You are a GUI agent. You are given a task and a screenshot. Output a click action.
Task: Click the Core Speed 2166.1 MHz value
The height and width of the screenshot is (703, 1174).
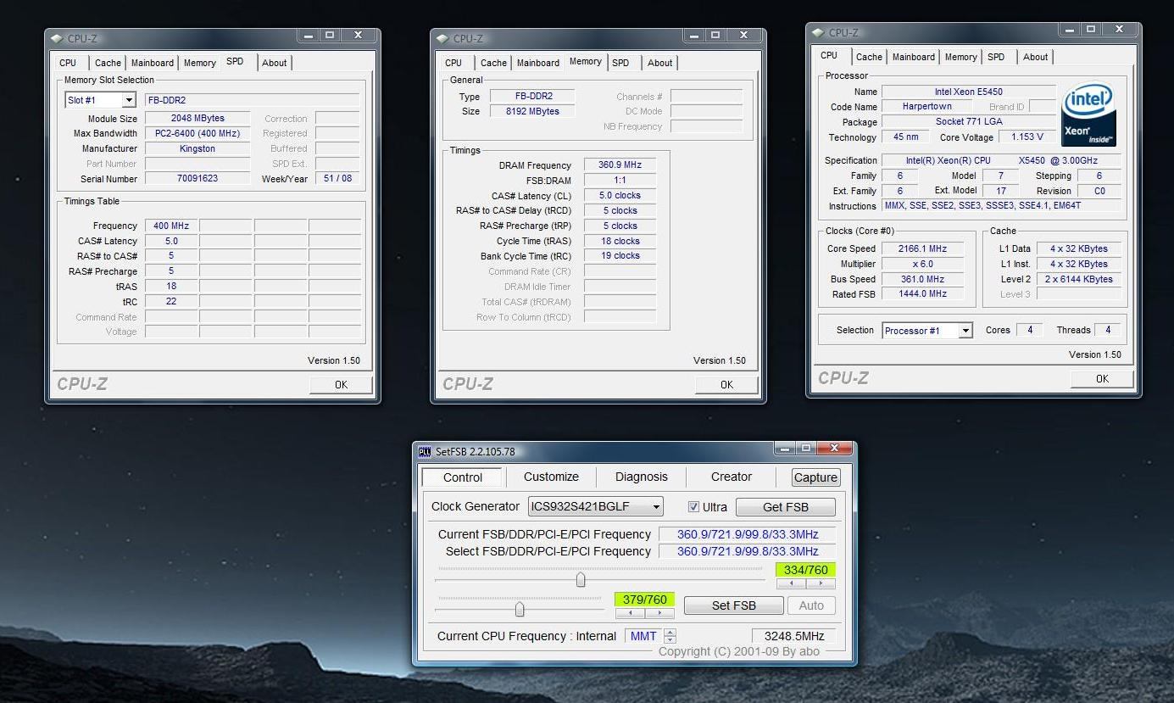pyautogui.click(x=922, y=248)
